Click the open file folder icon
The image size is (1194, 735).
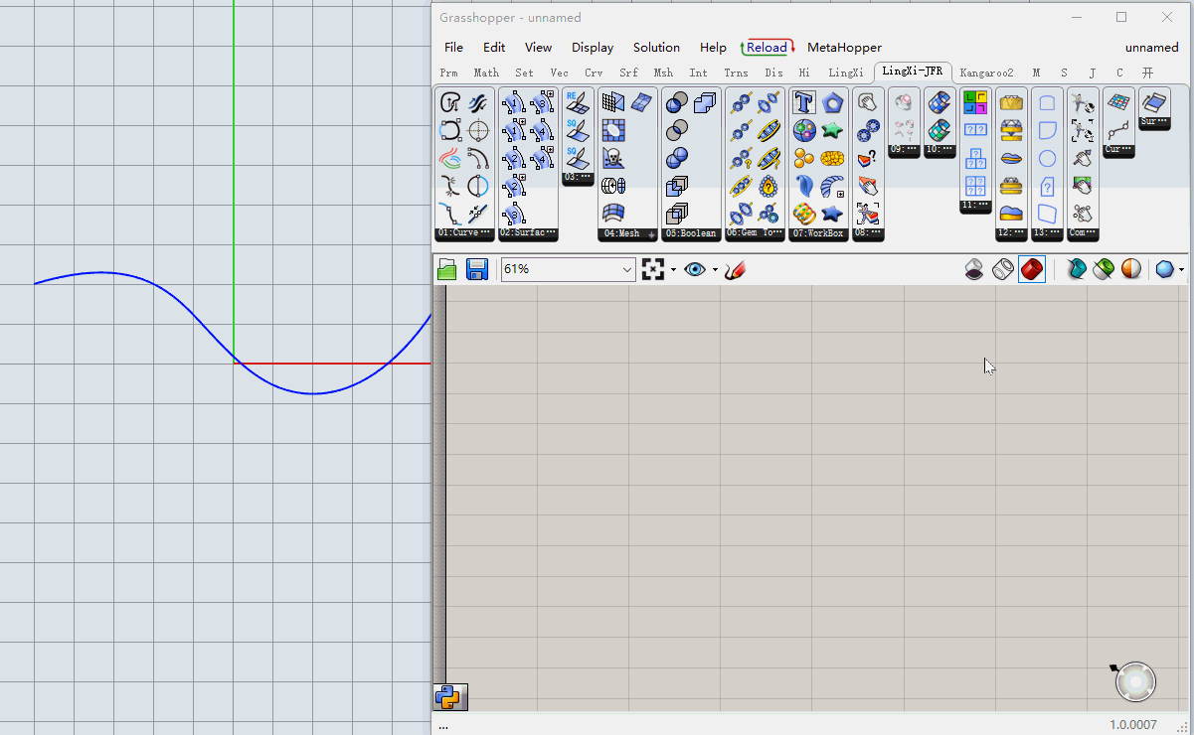447,269
